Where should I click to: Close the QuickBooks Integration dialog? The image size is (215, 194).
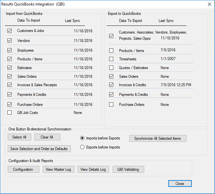[180, 184]
